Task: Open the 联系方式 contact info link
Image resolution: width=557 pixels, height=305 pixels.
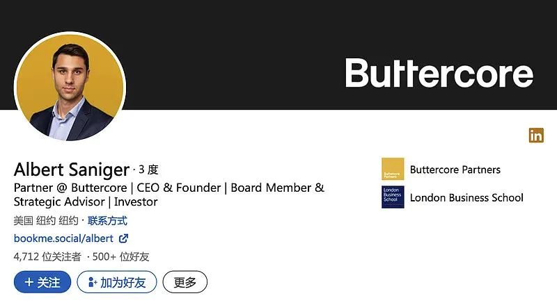Action: (107, 221)
